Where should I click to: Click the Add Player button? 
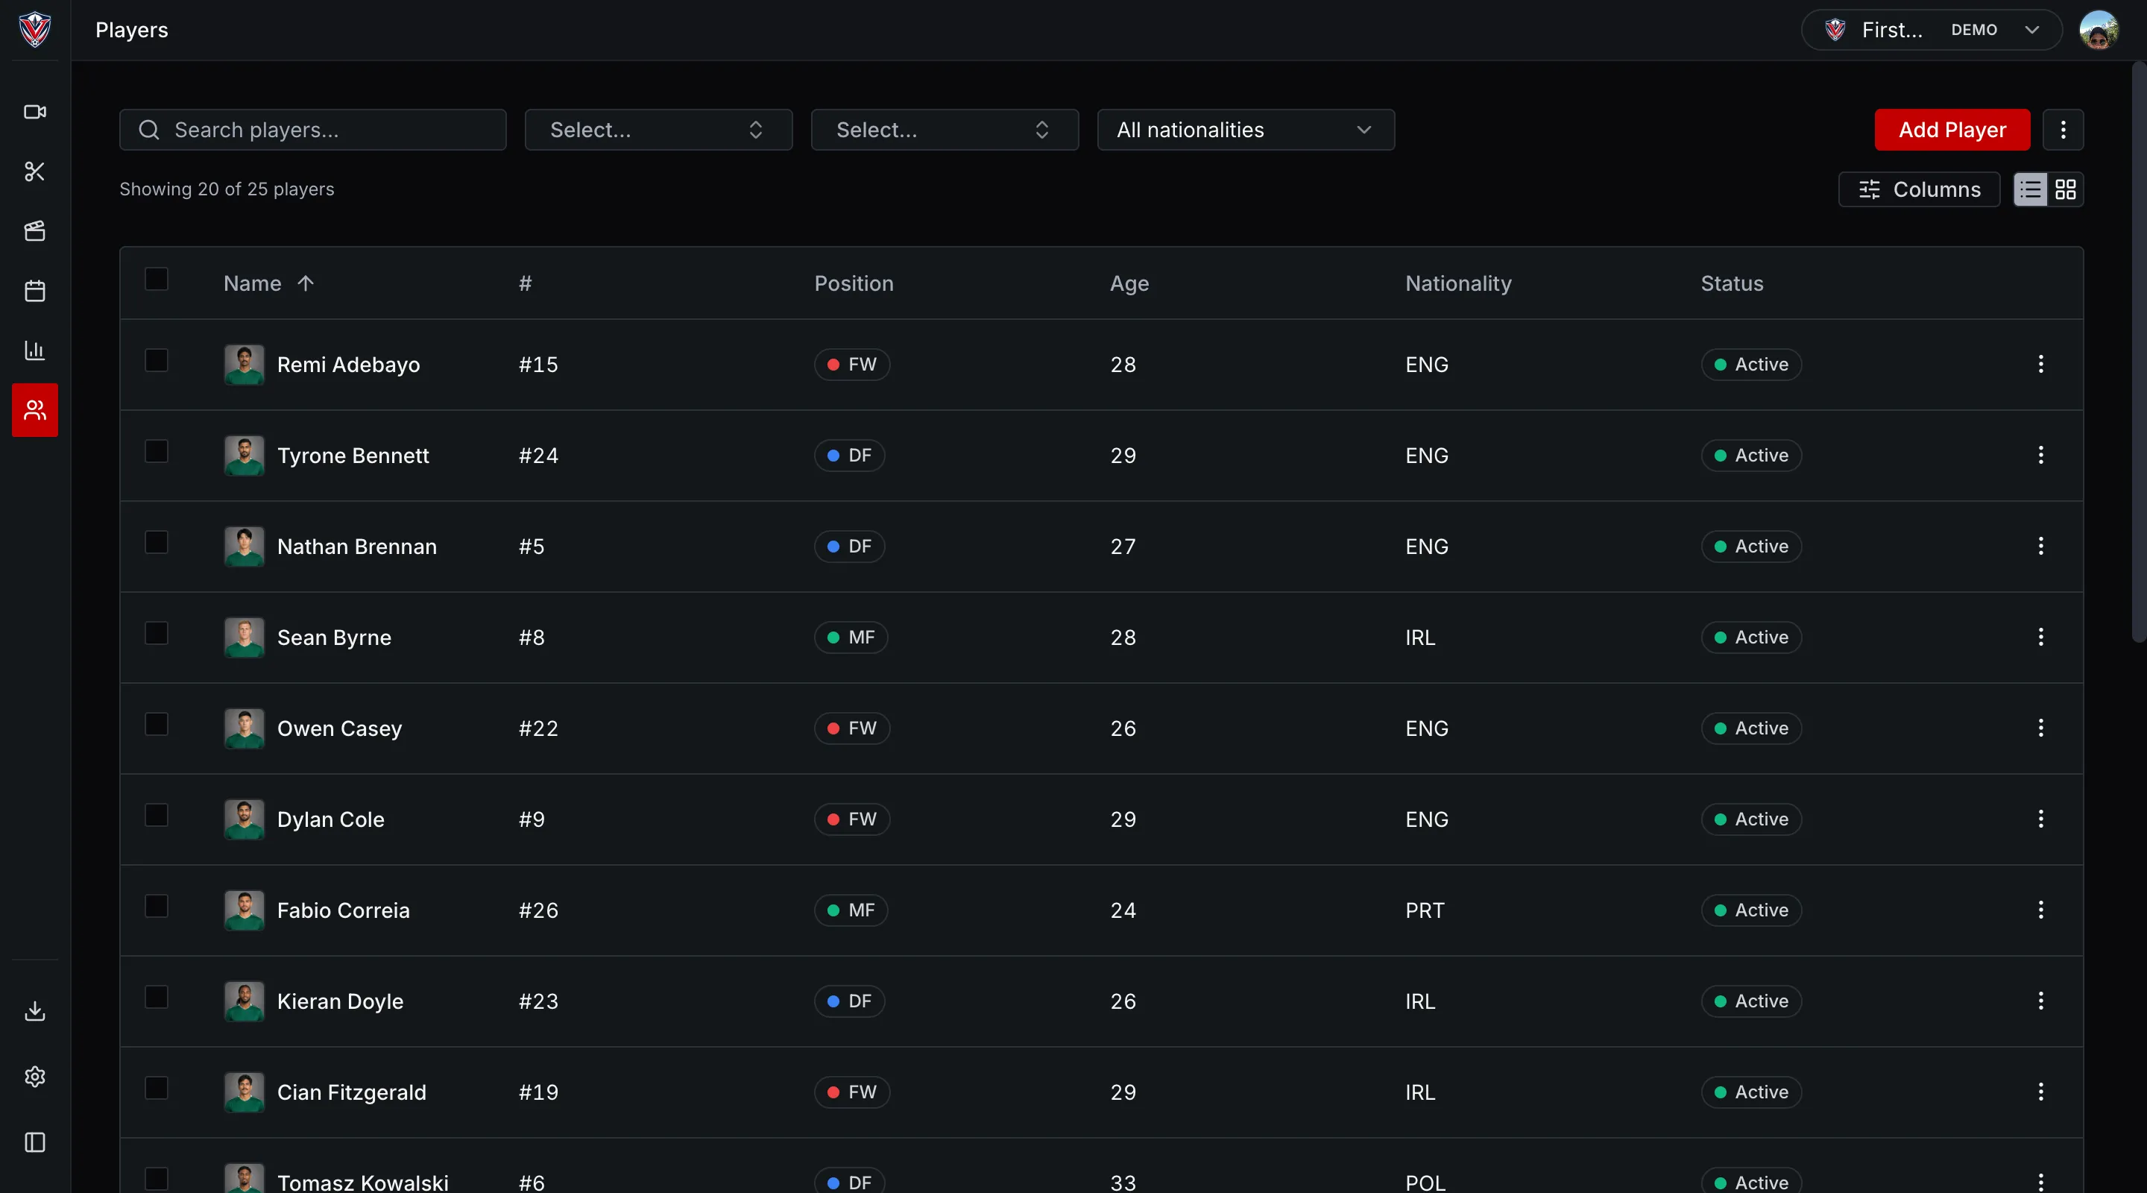pyautogui.click(x=1953, y=130)
